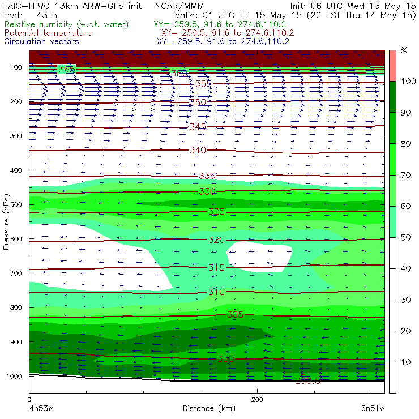Click the 350 contour label
Image resolution: width=419 pixels, height=419 pixels.
pyautogui.click(x=198, y=102)
